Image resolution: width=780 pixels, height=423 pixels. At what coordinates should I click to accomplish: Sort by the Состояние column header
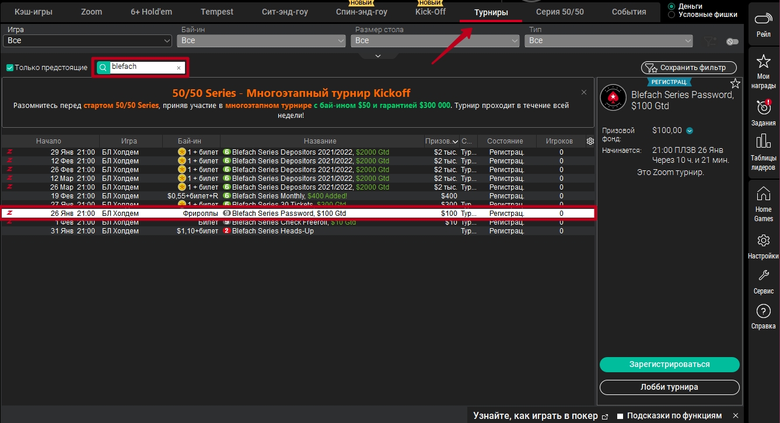click(505, 141)
